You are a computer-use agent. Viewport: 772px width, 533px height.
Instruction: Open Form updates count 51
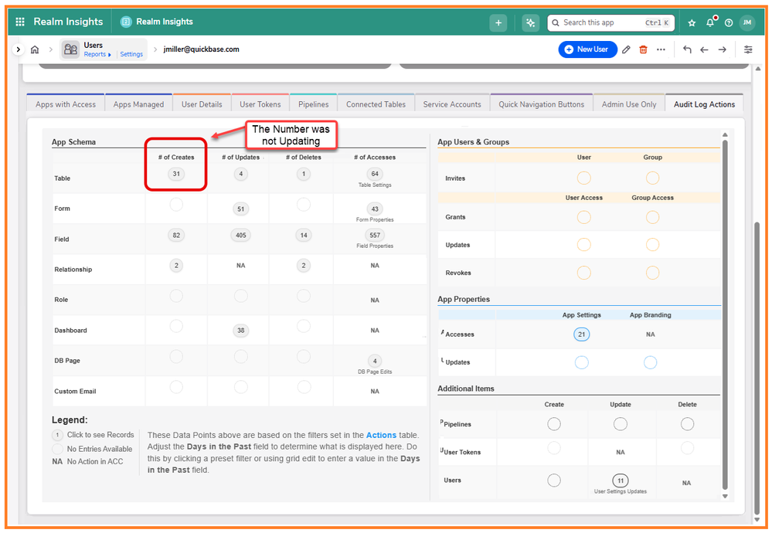click(x=241, y=209)
